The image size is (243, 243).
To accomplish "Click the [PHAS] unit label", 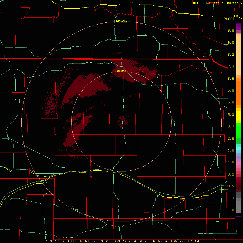I will tap(228, 19).
